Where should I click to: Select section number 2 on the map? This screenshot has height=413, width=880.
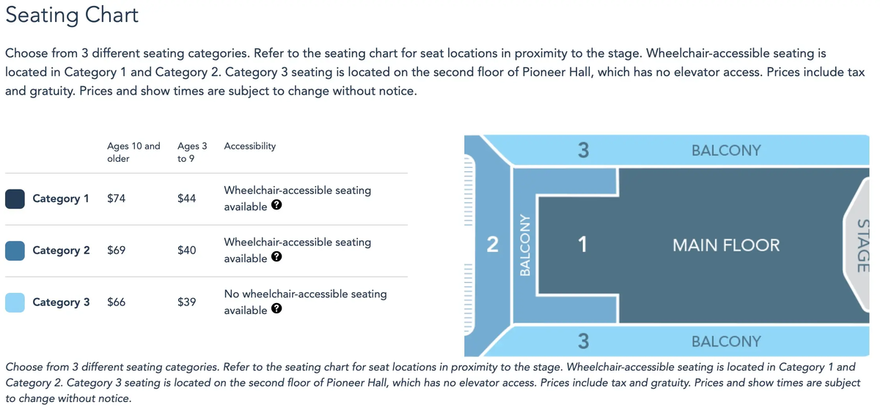493,245
